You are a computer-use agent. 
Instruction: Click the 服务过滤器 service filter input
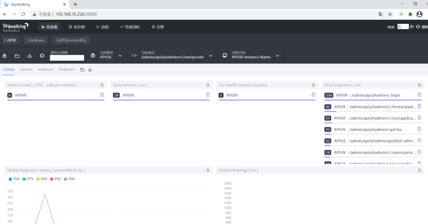(x=67, y=57)
